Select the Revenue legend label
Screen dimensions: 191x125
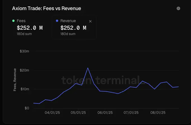68,21
